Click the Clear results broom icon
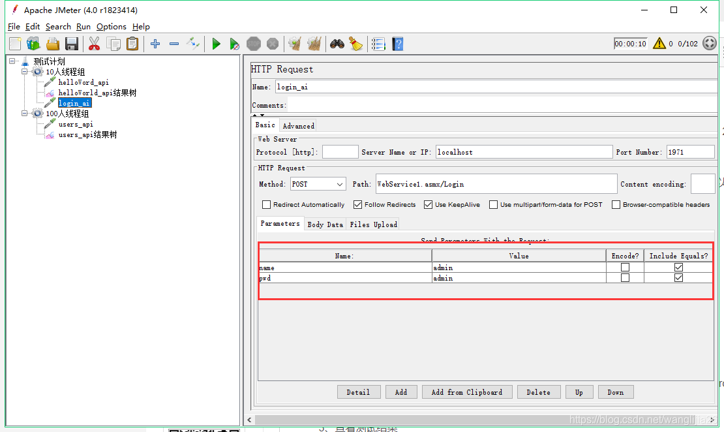The image size is (724, 432). [x=295, y=44]
